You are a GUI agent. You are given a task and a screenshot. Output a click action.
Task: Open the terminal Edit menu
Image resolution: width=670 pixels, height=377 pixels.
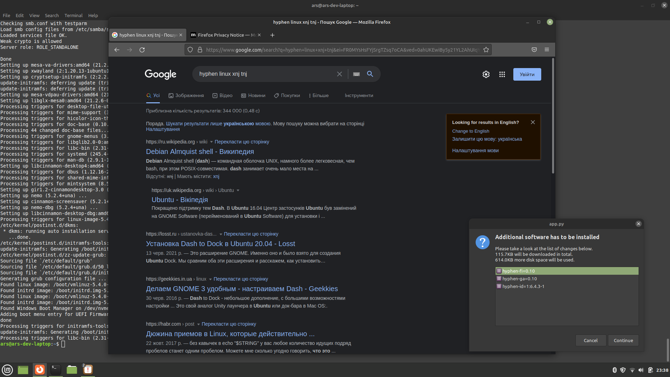click(20, 15)
